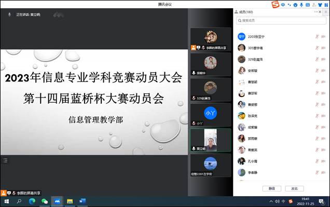
Task: Open the slide list icon below the presentation
Action: click(5, 160)
